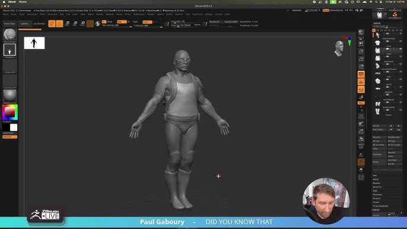407x229 pixels.
Task: Expand the Split section
Action: click(375, 176)
